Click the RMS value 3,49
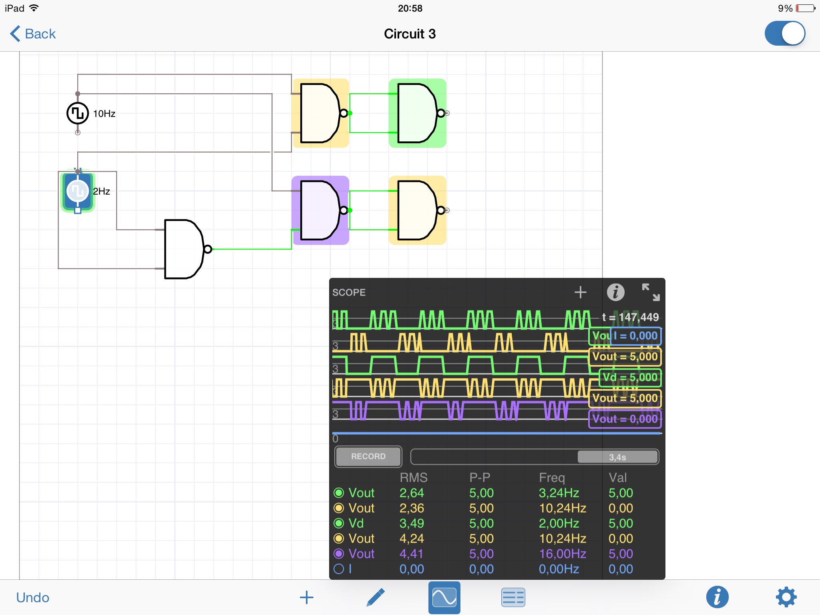The height and width of the screenshot is (615, 820). coord(412,523)
